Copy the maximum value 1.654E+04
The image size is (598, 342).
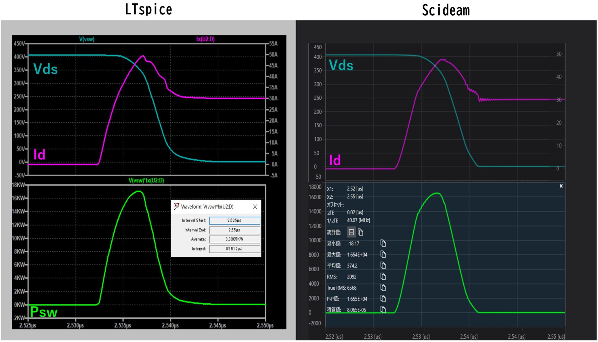click(x=383, y=254)
